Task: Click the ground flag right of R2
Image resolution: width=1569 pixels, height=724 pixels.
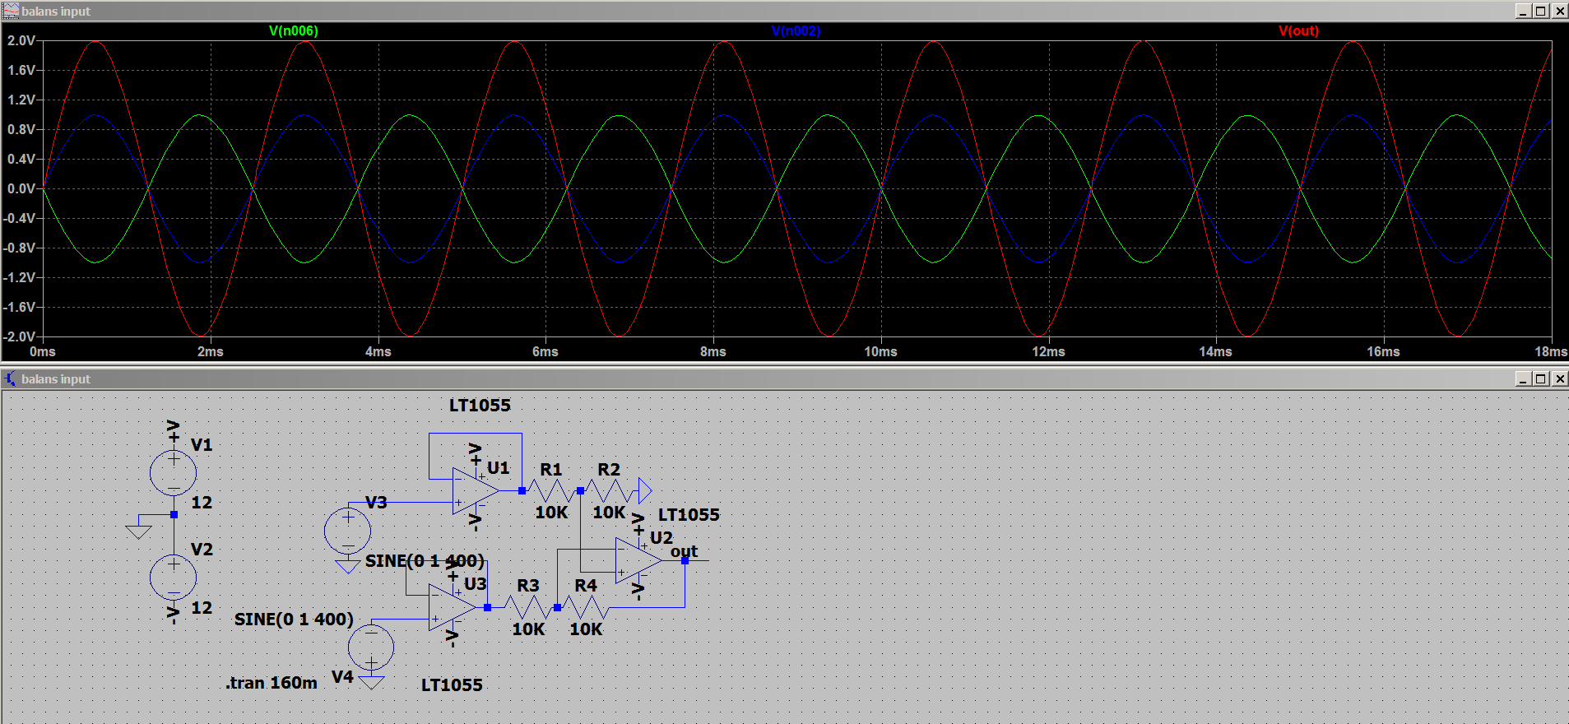Action: [x=645, y=491]
